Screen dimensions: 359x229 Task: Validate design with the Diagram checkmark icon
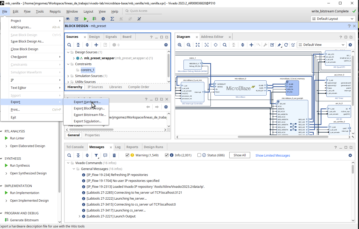(272, 45)
